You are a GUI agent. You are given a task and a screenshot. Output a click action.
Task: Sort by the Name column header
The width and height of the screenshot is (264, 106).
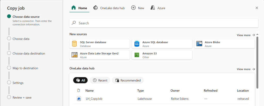[90, 91]
